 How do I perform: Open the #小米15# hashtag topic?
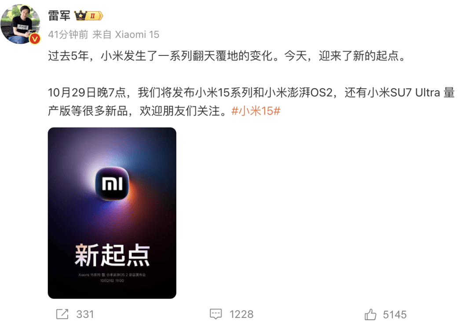[256, 111]
